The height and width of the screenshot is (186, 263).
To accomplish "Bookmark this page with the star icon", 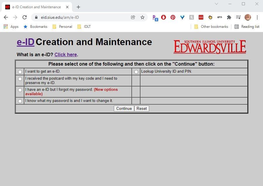I will 142,17.
